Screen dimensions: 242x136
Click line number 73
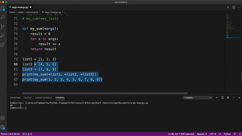pos(16,29)
